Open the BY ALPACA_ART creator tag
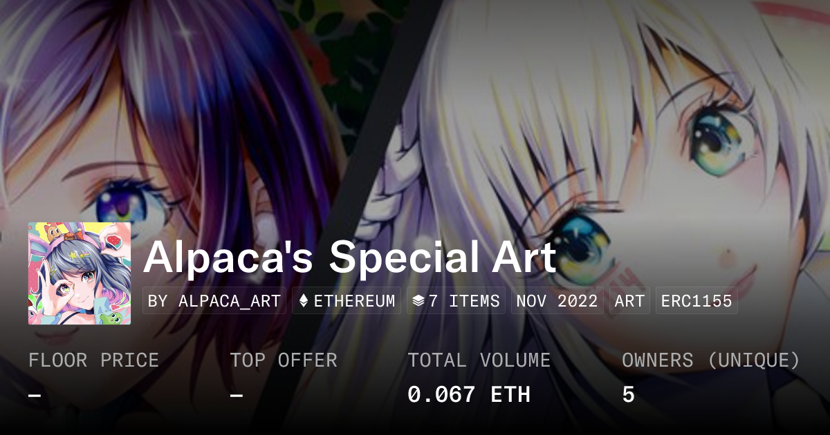Screen dimensions: 830x435 click(214, 301)
